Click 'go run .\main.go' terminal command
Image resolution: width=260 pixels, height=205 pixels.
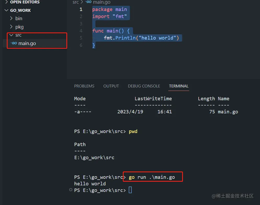click(x=152, y=177)
